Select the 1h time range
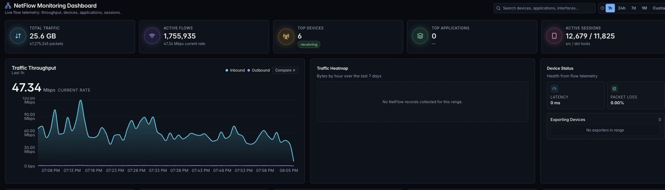This screenshot has width=665, height=190. point(610,8)
